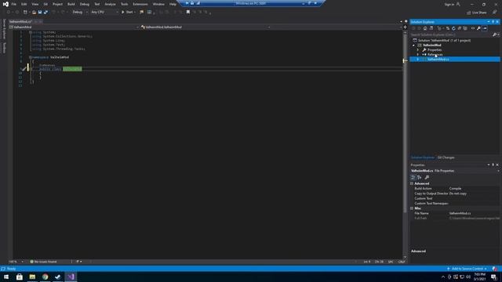502x282 pixels.
Task: Open Google Chrome from the taskbar
Action: (x=45, y=277)
